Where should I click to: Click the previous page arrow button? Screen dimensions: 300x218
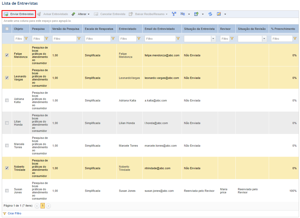click(37, 206)
